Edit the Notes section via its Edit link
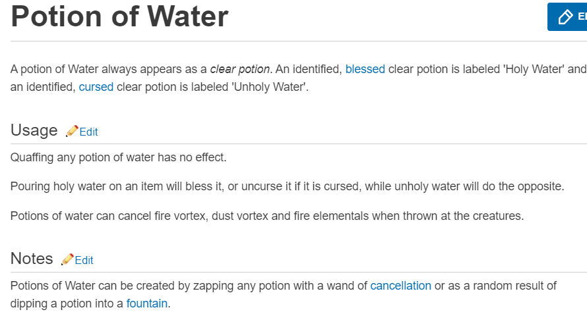This screenshot has height=316, width=587. (84, 260)
